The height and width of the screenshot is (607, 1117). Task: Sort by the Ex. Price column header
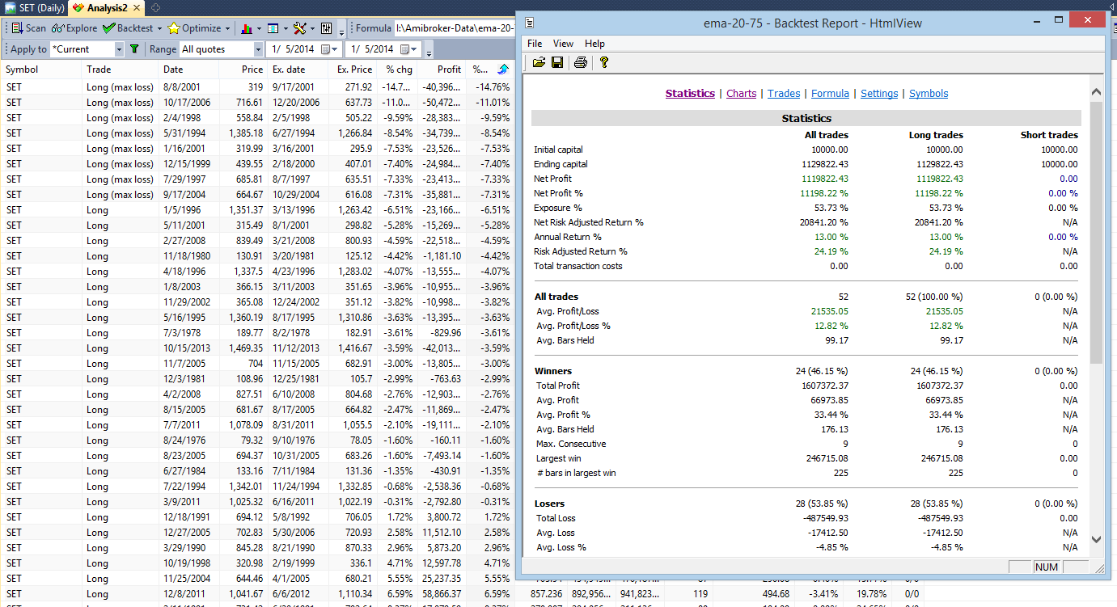pyautogui.click(x=351, y=70)
